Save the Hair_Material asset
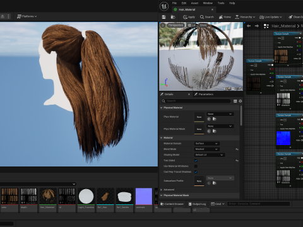The height and width of the screenshot is (227, 303). pyautogui.click(x=163, y=17)
